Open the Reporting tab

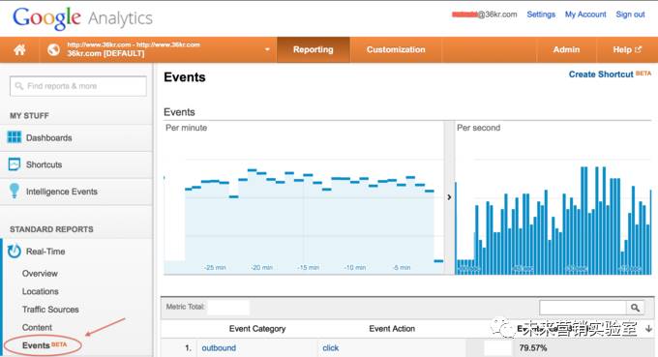[314, 49]
